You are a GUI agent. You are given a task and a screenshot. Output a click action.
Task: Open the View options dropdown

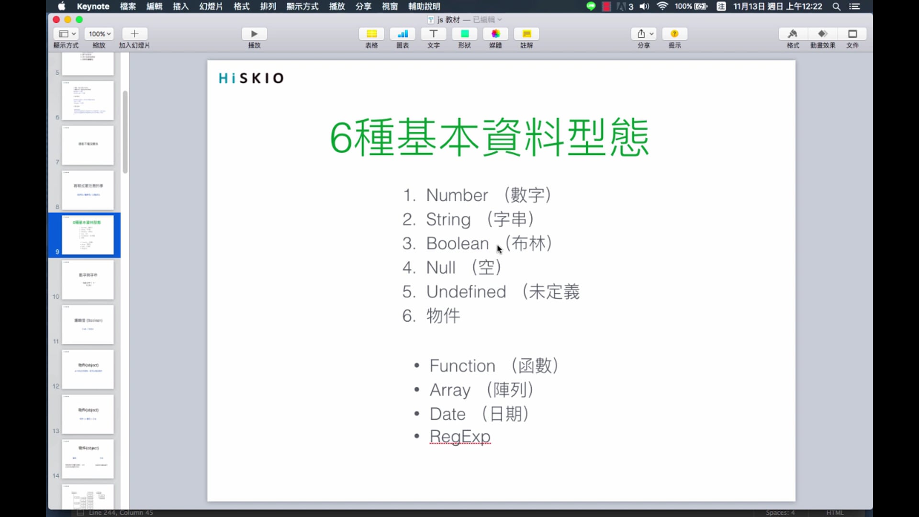coord(67,34)
